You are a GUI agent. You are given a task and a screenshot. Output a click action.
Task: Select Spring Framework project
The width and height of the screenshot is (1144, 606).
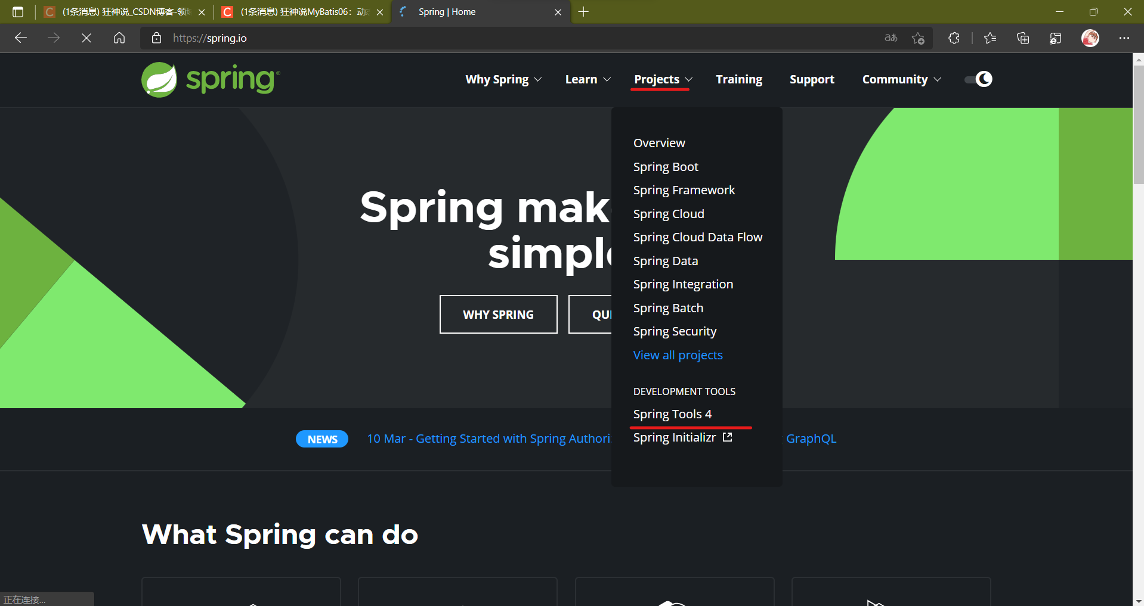(x=684, y=190)
